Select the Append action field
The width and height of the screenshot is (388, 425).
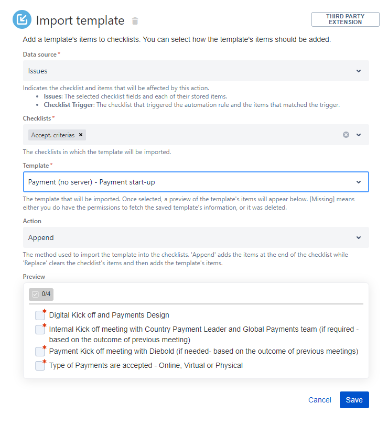[x=196, y=238]
